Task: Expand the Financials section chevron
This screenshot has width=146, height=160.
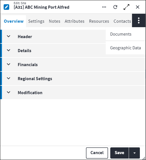Action: pos(9,64)
